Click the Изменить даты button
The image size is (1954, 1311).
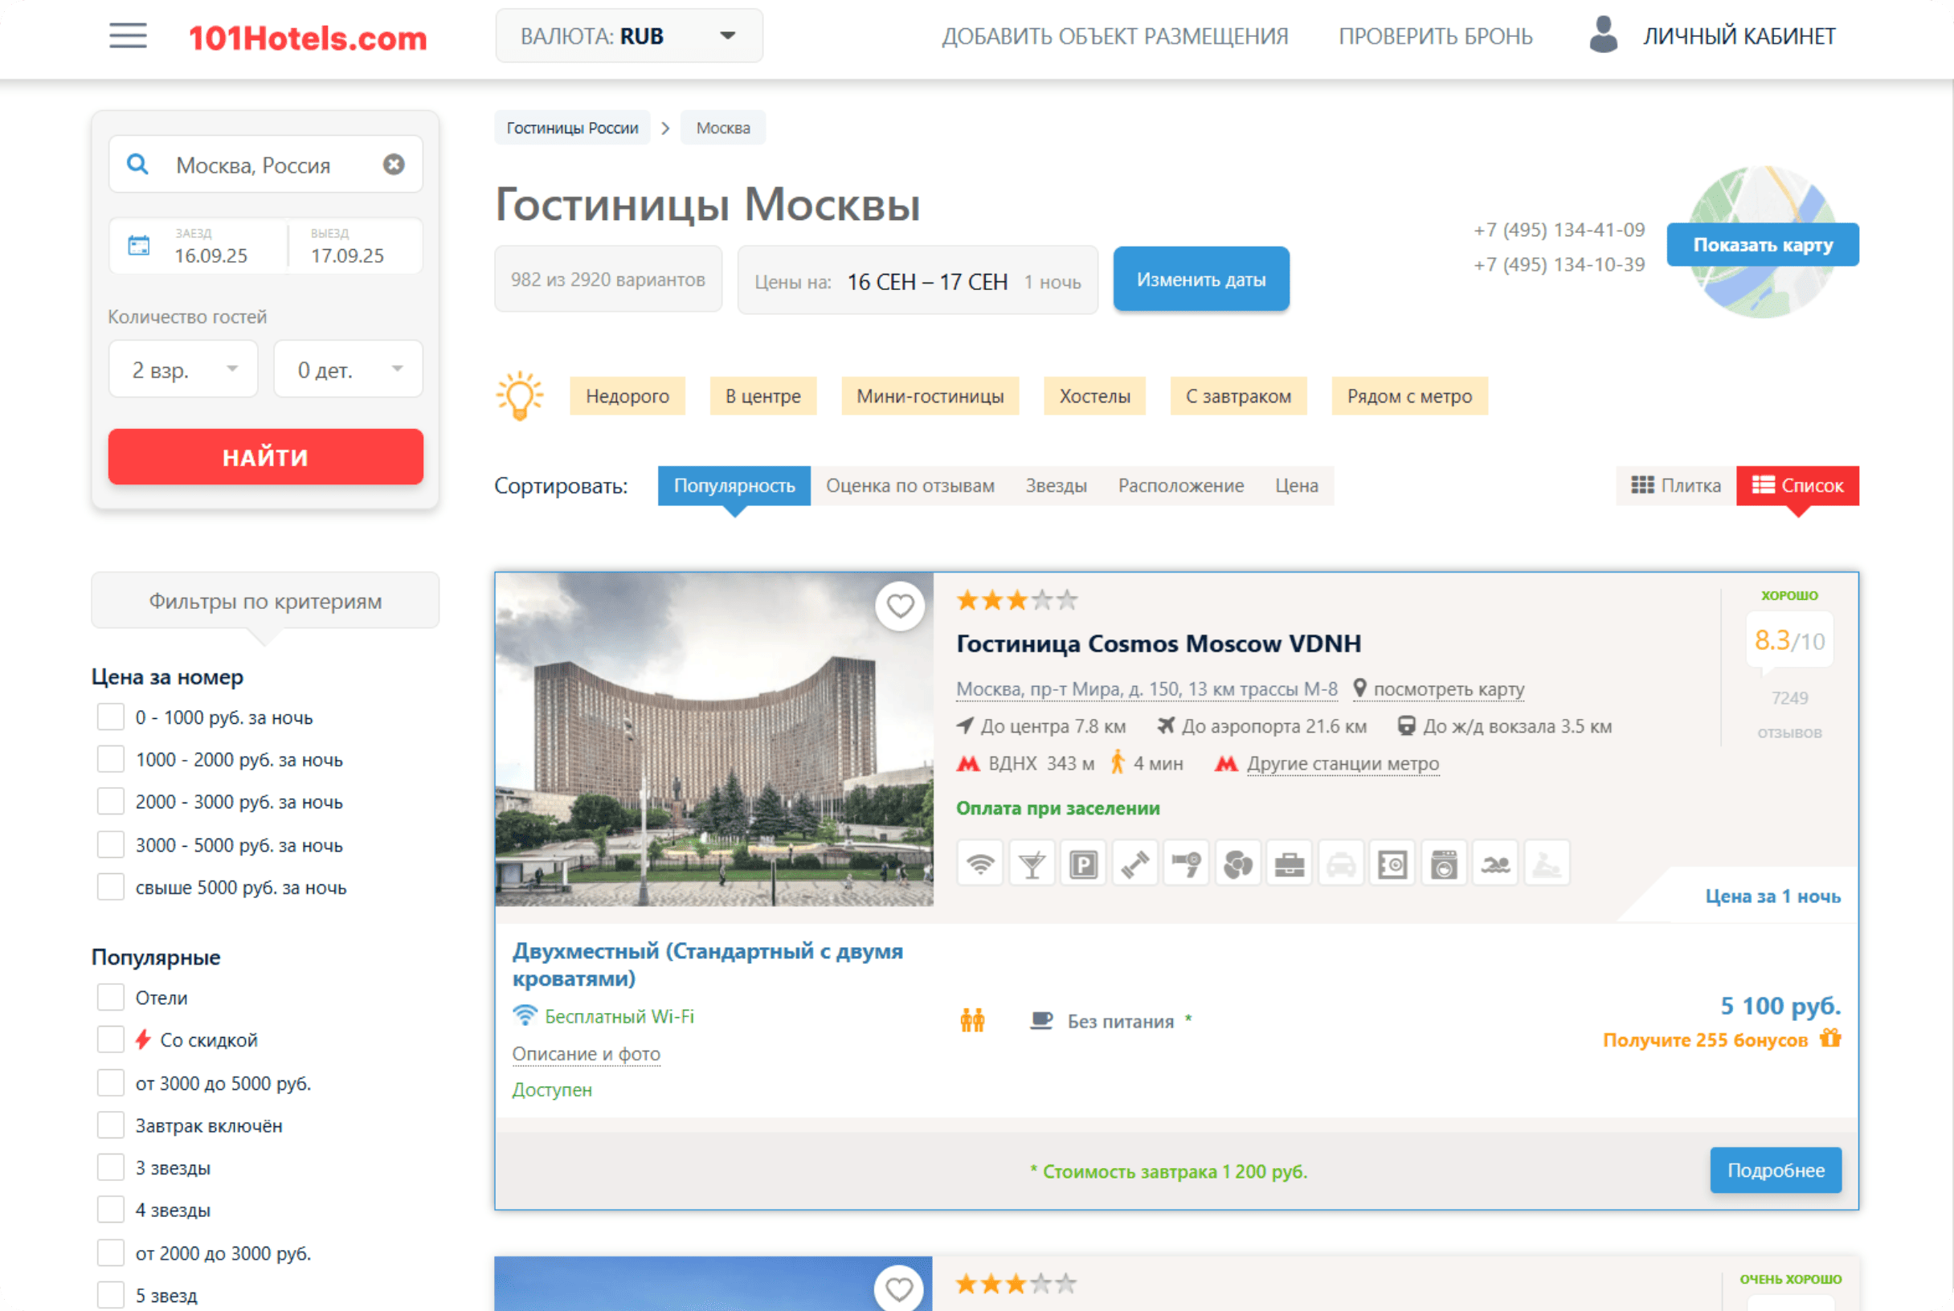[1200, 280]
